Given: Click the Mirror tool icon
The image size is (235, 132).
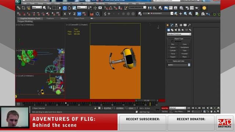Looking at the screenshot, I should (149, 8).
